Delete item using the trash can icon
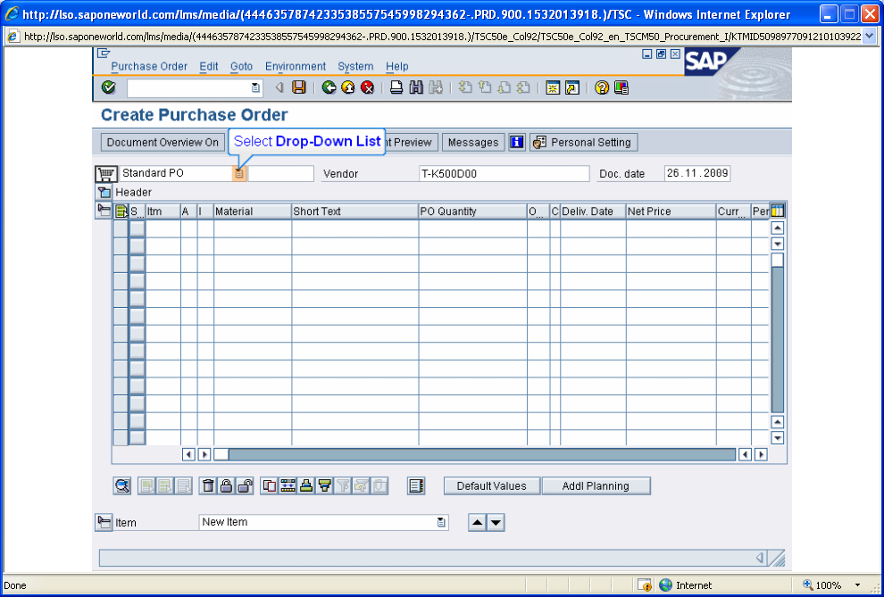The width and height of the screenshot is (884, 597). [208, 485]
